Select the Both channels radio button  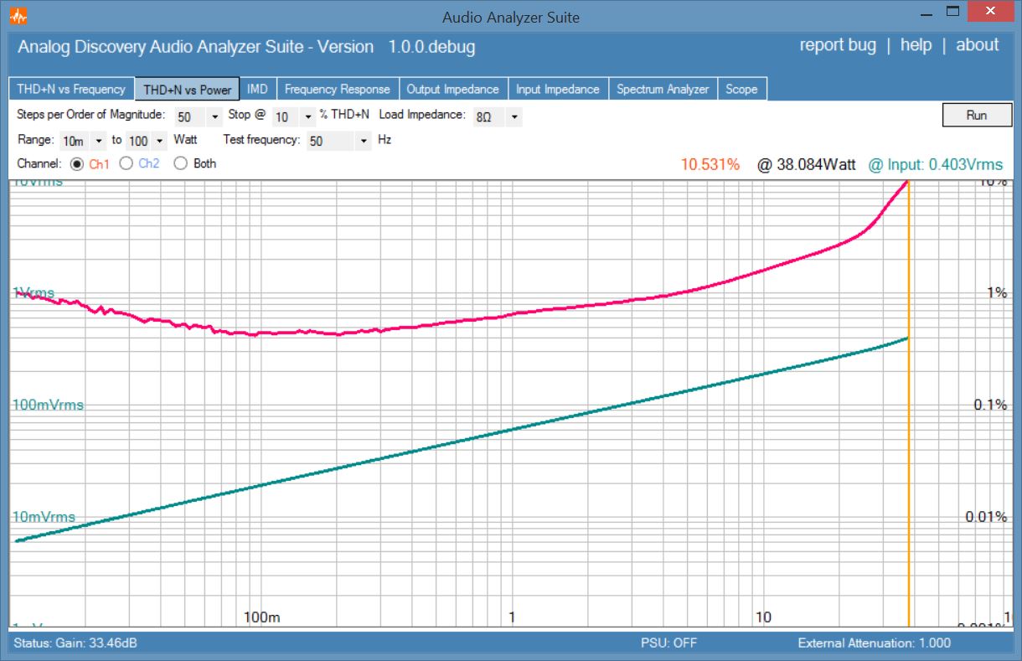(180, 164)
